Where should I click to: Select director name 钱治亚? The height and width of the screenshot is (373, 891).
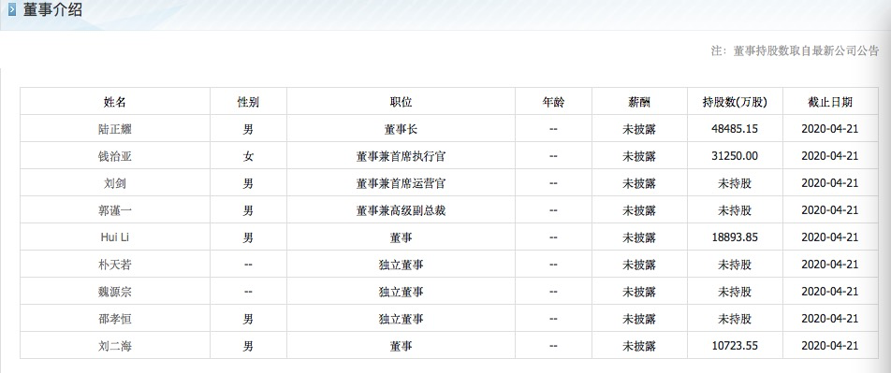[115, 156]
